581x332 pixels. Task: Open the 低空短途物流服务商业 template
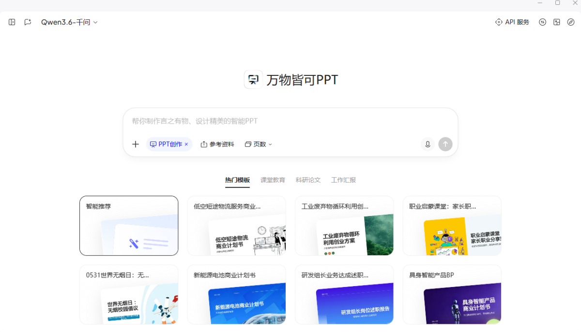236,226
